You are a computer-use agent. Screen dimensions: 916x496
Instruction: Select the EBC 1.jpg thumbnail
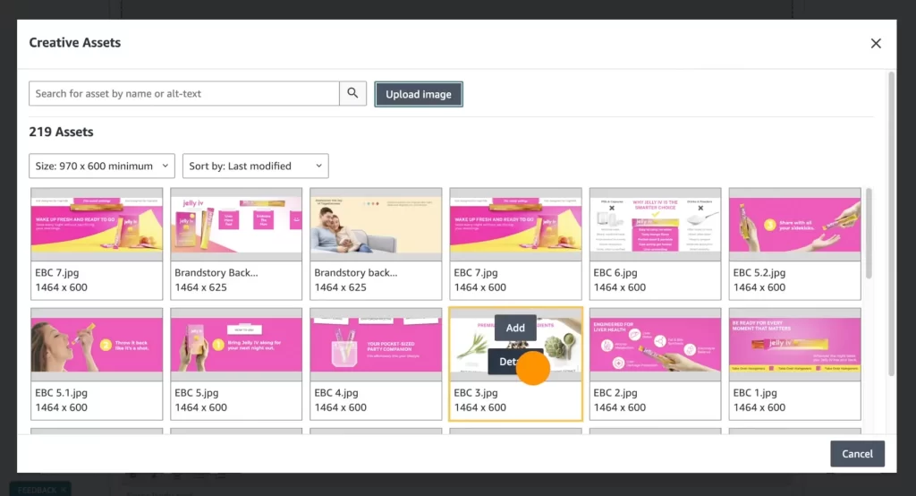[794, 345]
